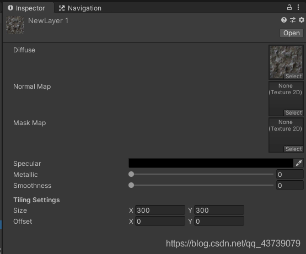
Task: Open presets slider icon for NewLayer 1
Action: (293, 20)
